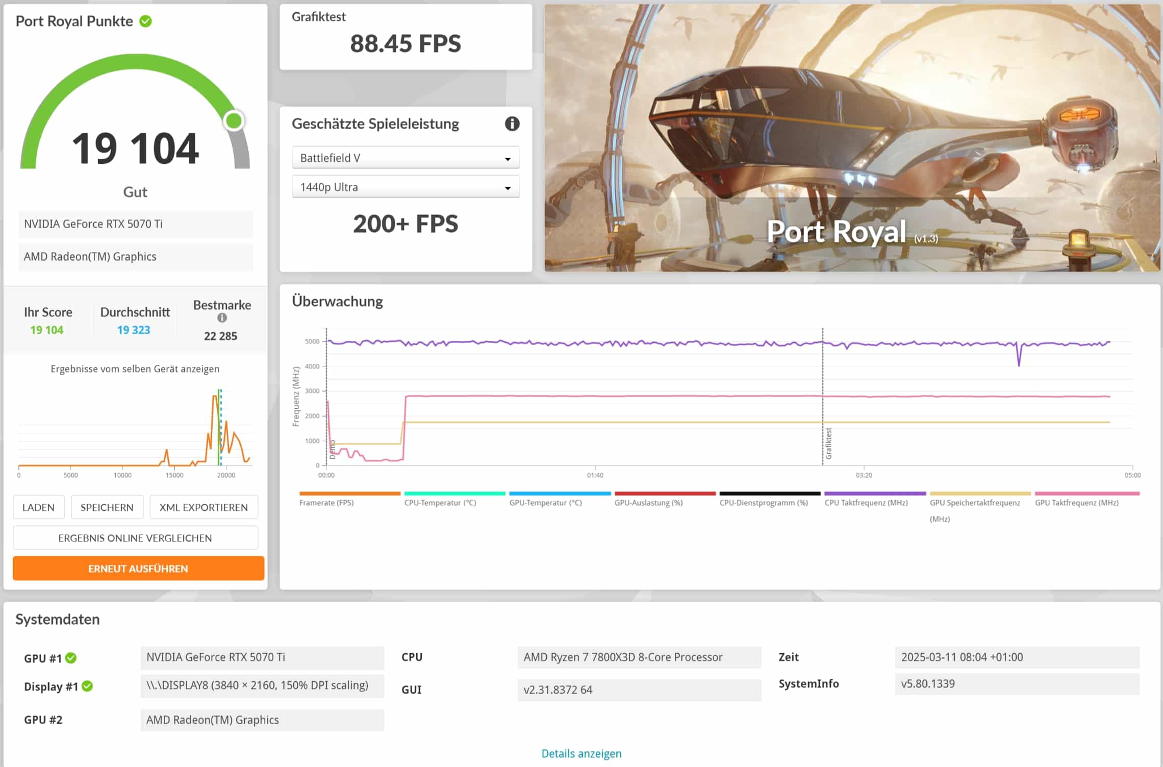Open the Battlefield V game dropdown

click(406, 158)
